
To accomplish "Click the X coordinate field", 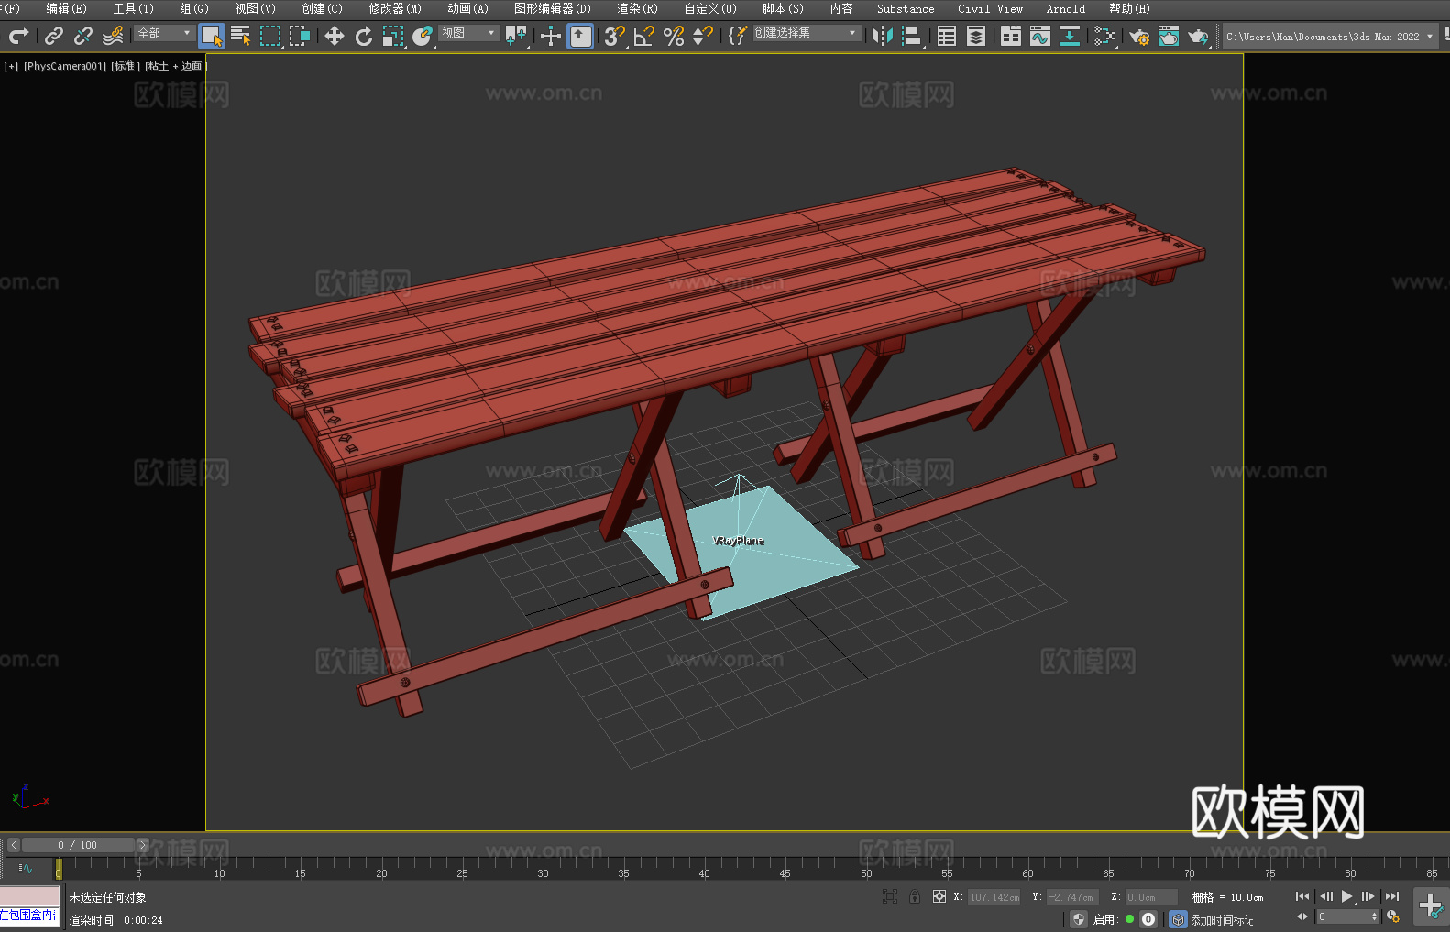I will (x=994, y=897).
